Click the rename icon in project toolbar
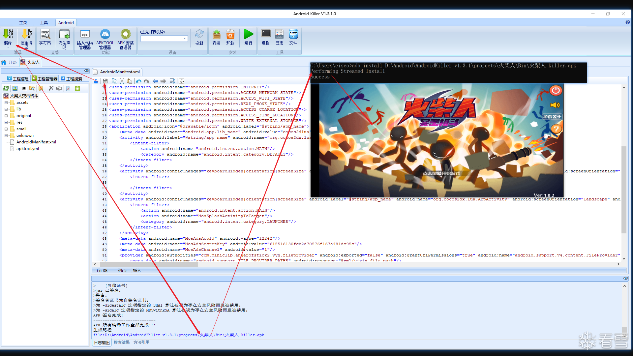This screenshot has width=633, height=356. [x=59, y=88]
